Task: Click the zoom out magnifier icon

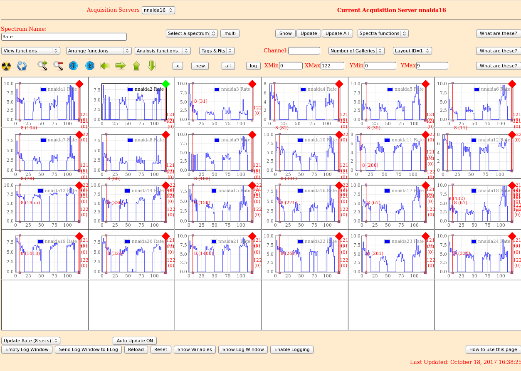Action: tap(58, 65)
